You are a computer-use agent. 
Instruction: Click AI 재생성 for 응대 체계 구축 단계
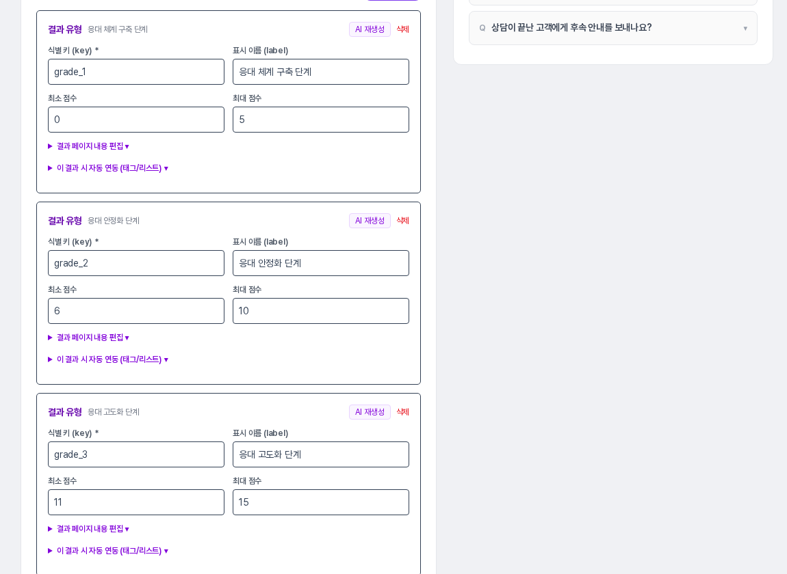[370, 29]
